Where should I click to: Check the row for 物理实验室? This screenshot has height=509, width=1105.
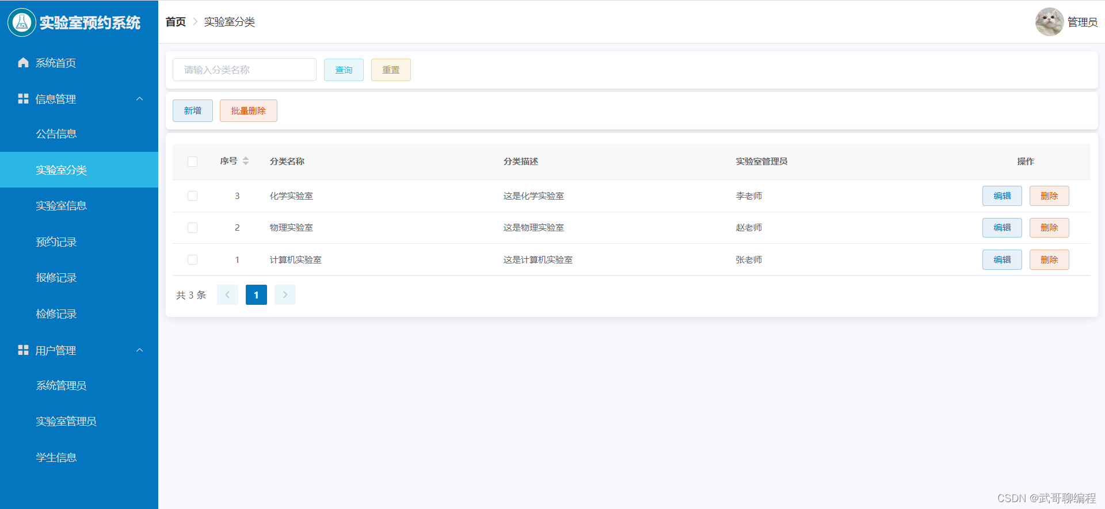coord(192,228)
